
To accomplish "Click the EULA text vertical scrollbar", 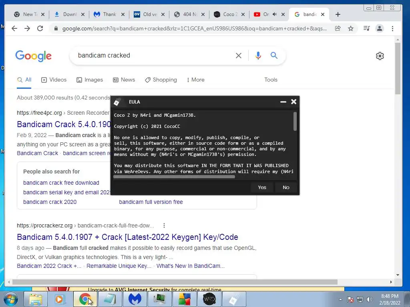I will (295, 122).
